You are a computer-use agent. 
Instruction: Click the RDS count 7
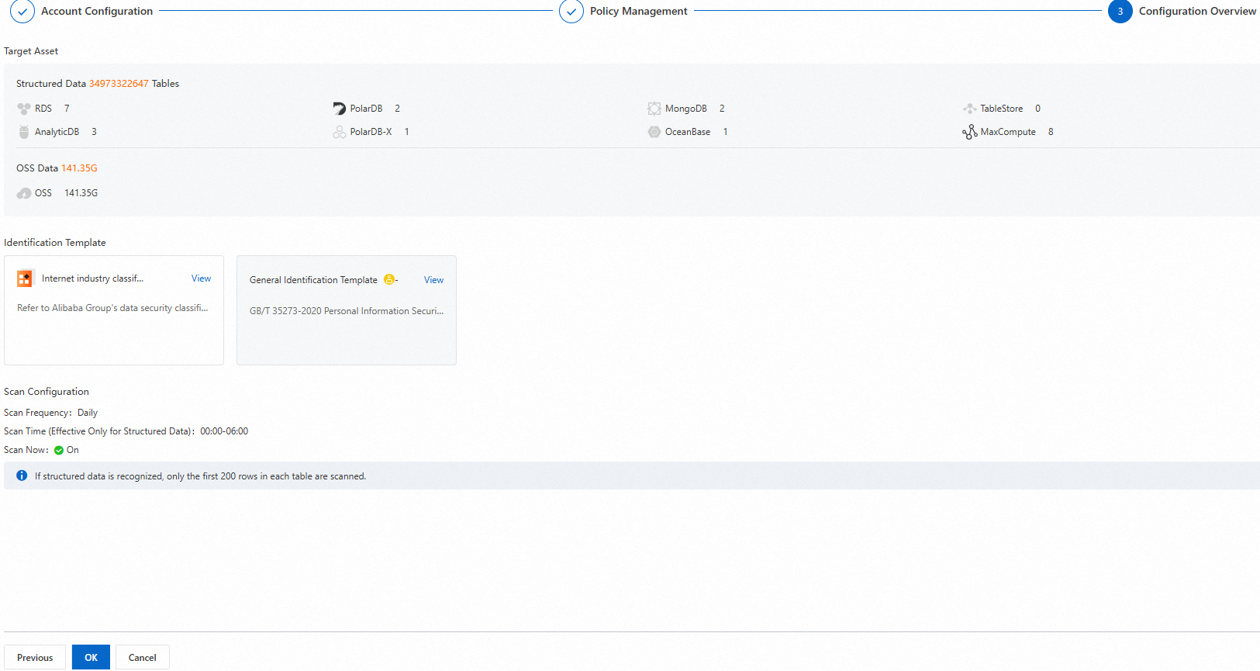[x=67, y=109]
